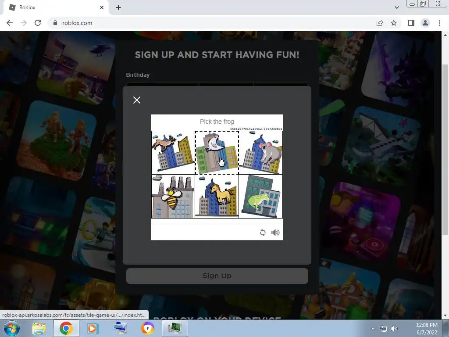Click page scrollbar down arrow
449x337 pixels.
445,316
